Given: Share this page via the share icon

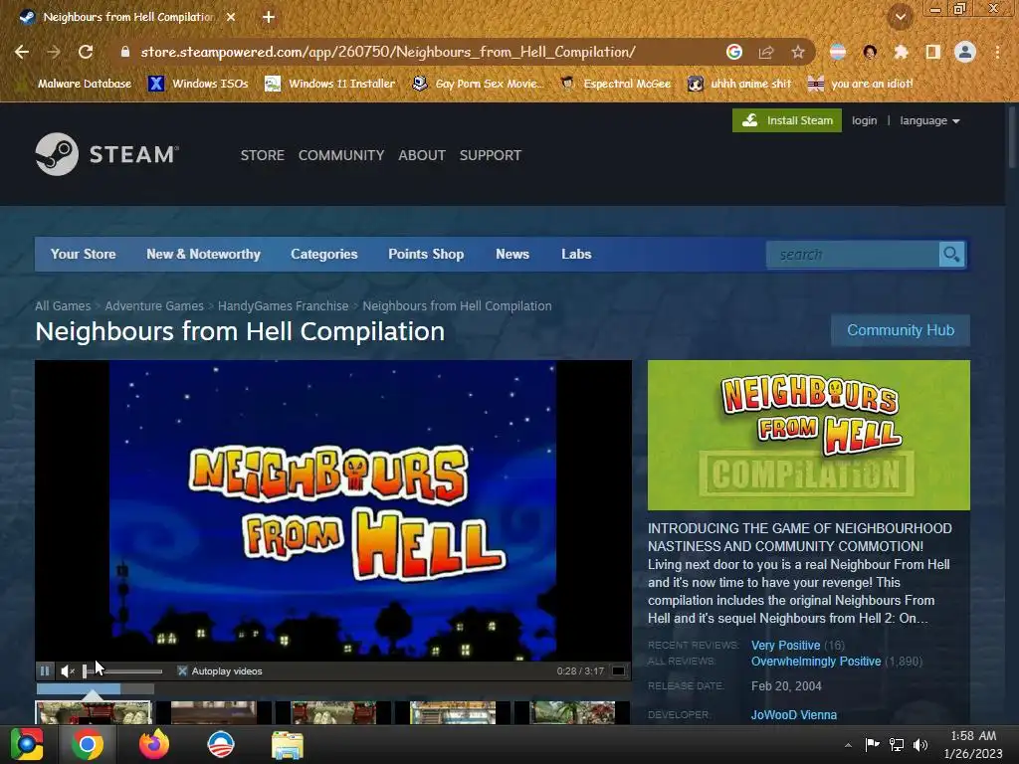Looking at the screenshot, I should pos(766,52).
